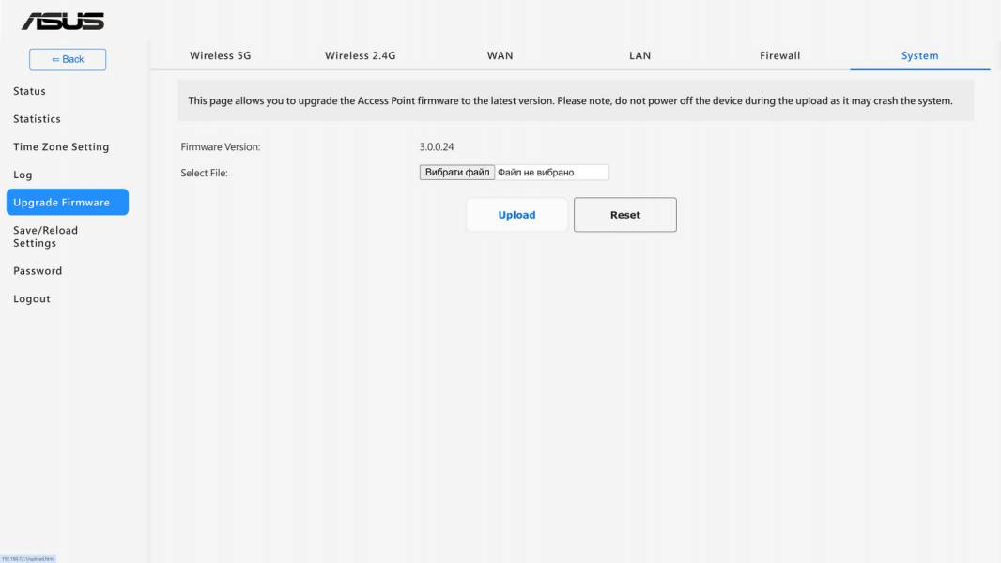This screenshot has width=1001, height=563.
Task: Switch to the Firewall tab
Action: click(779, 55)
